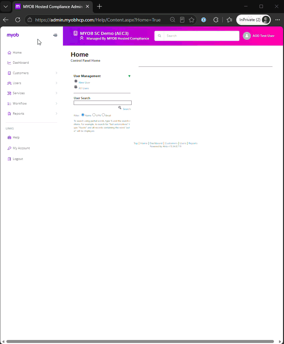Viewport: 284px width, 344px height.
Task: Click the double chevron up icon
Action: point(82,38)
